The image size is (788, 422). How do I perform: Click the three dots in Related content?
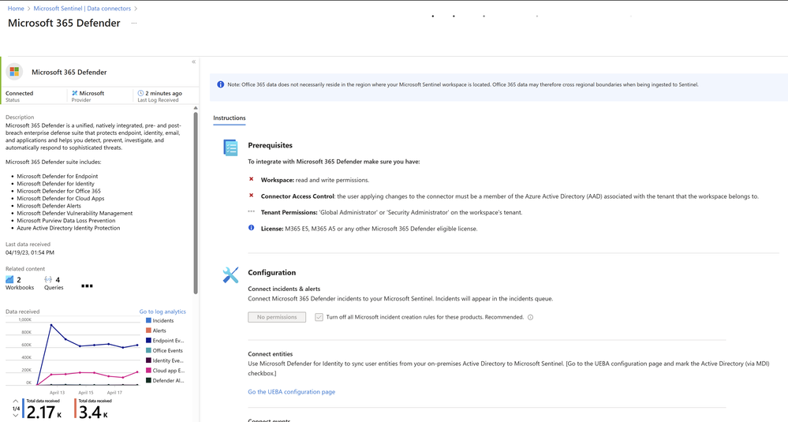click(x=87, y=286)
